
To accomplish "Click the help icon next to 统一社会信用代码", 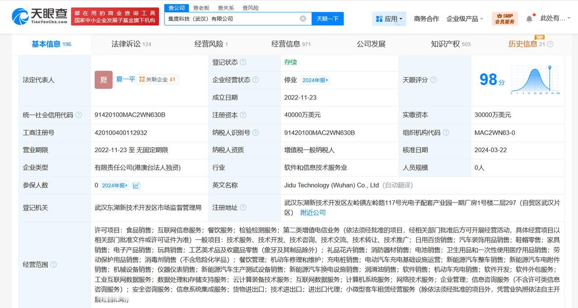I will (79, 115).
